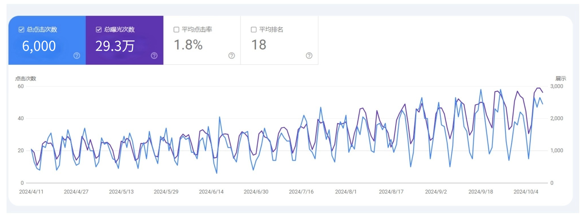Click the 2024/8/17 date label
Viewport: 581px width, 219px height.
[x=391, y=192]
